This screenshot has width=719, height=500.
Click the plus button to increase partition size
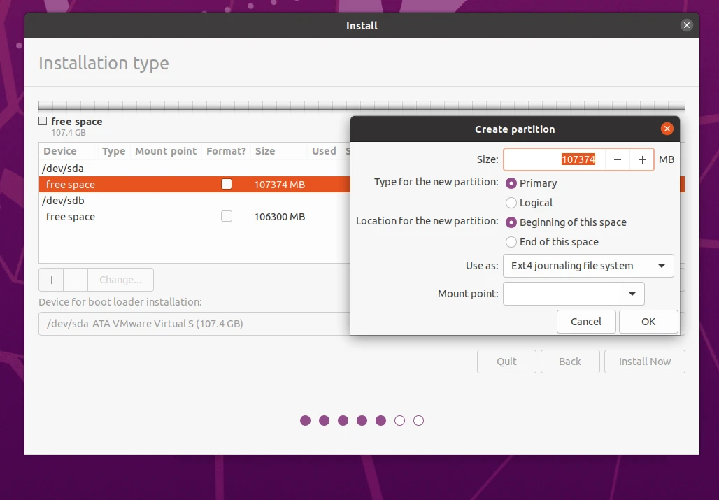coord(641,159)
